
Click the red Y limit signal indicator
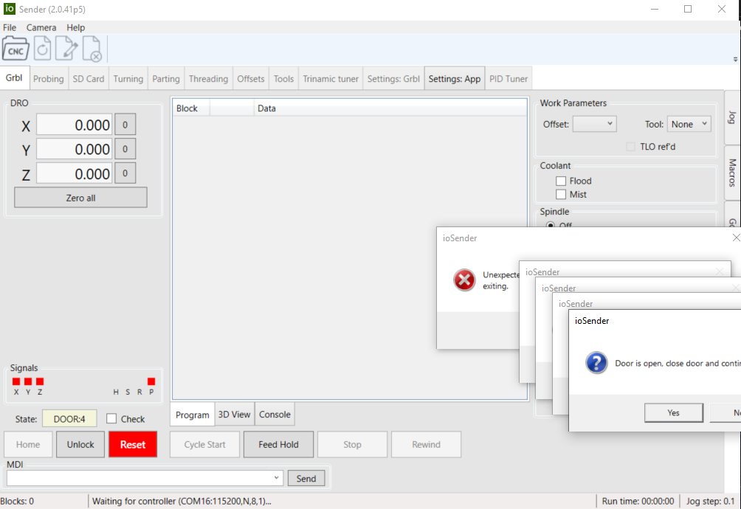tap(28, 381)
